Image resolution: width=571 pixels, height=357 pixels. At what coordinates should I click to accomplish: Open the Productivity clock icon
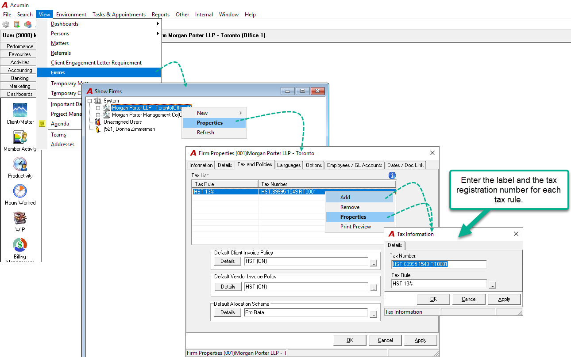click(20, 164)
